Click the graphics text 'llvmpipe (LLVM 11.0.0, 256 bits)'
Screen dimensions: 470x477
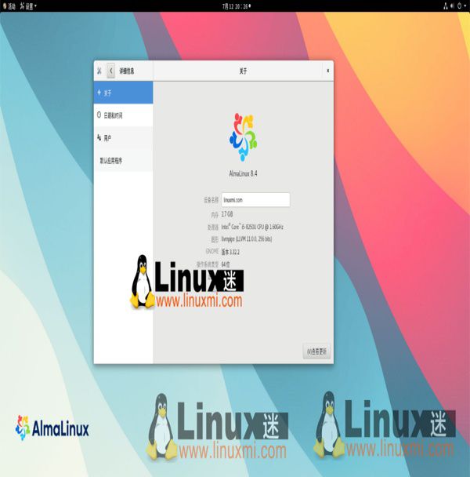click(x=247, y=239)
